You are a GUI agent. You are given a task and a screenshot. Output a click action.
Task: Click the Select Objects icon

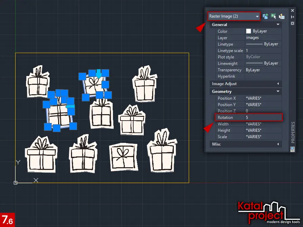(x=273, y=16)
